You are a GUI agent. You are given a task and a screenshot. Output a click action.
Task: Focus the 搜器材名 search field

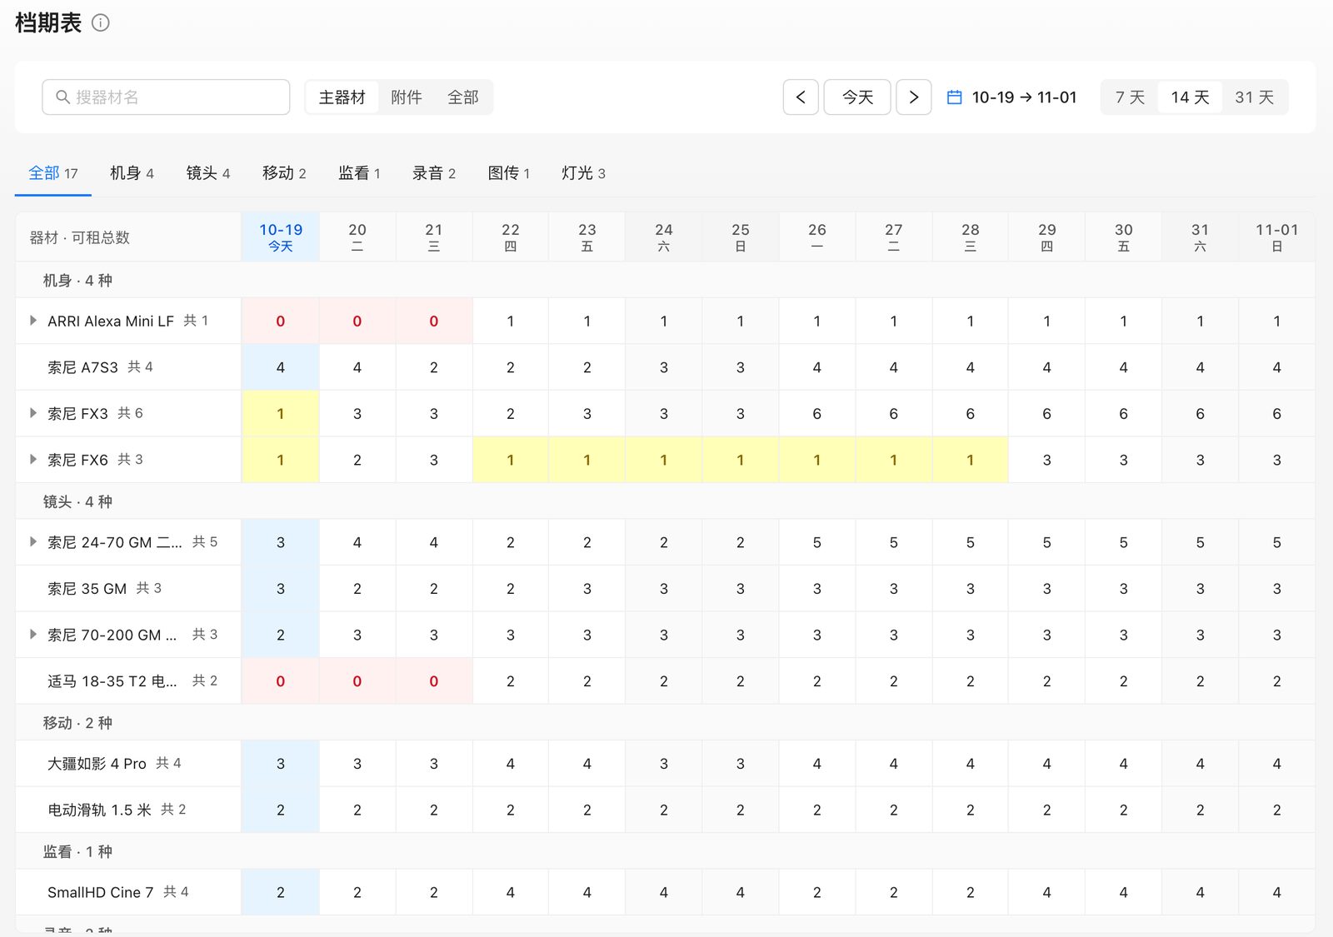point(166,97)
